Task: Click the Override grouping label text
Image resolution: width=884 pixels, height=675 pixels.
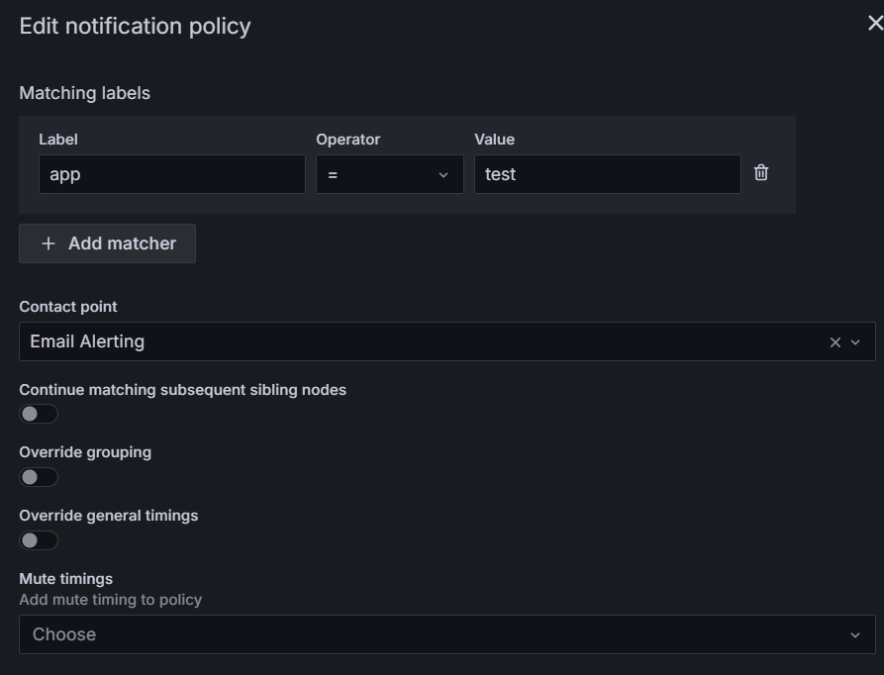Action: coord(85,452)
